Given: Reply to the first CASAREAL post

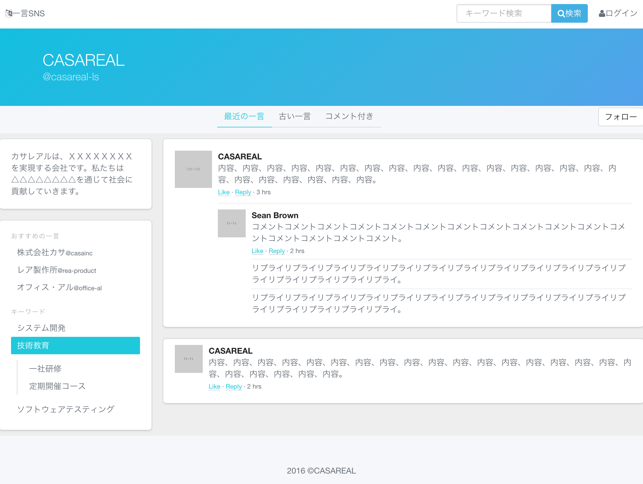Looking at the screenshot, I should point(243,192).
